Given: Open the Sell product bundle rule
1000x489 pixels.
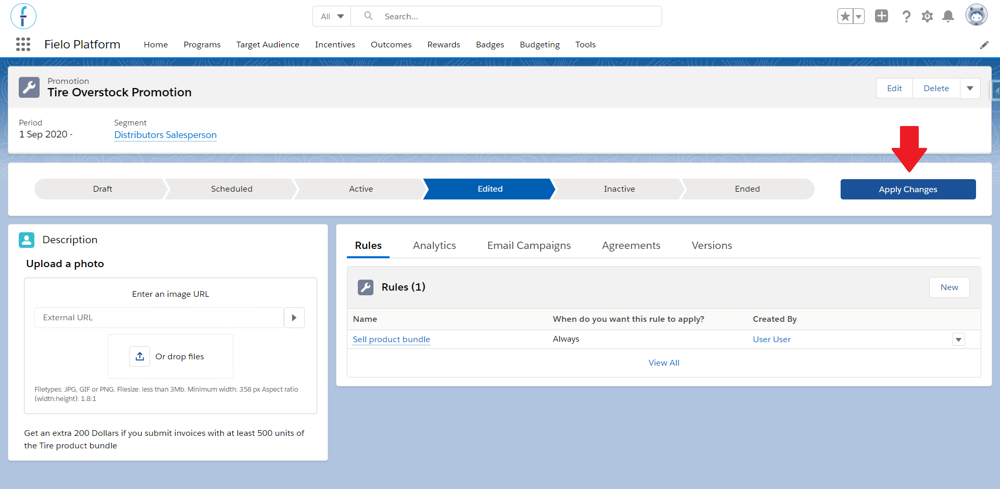Looking at the screenshot, I should tap(391, 340).
